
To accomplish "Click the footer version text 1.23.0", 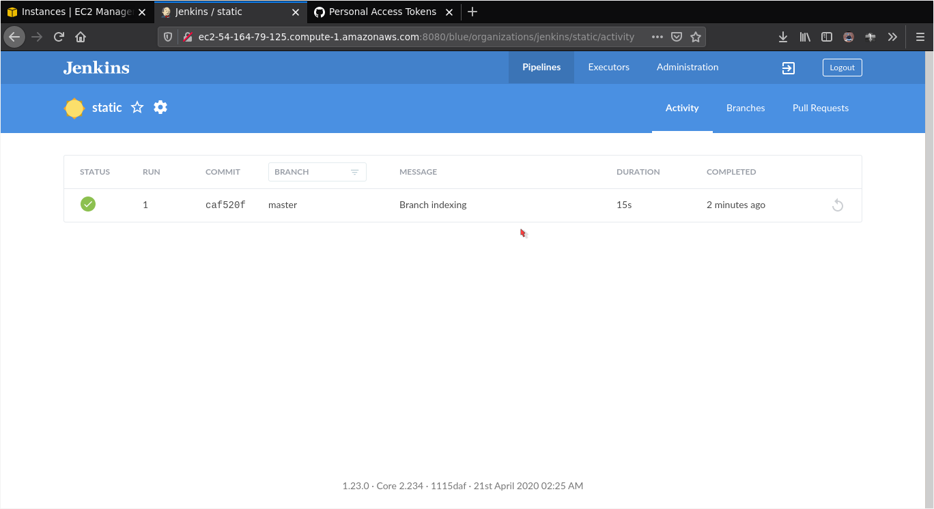I will pyautogui.click(x=356, y=486).
